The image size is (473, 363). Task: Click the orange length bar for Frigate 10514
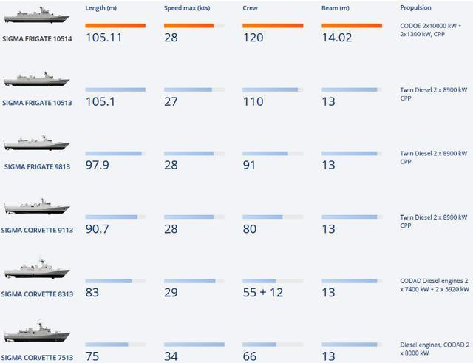pyautogui.click(x=115, y=25)
